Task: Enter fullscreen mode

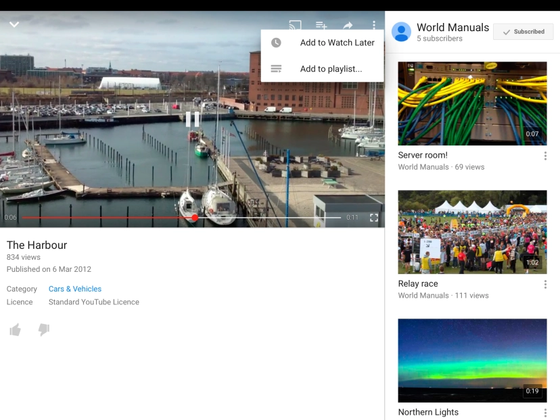Action: point(373,218)
